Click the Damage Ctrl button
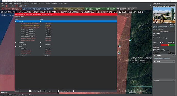 171,43
